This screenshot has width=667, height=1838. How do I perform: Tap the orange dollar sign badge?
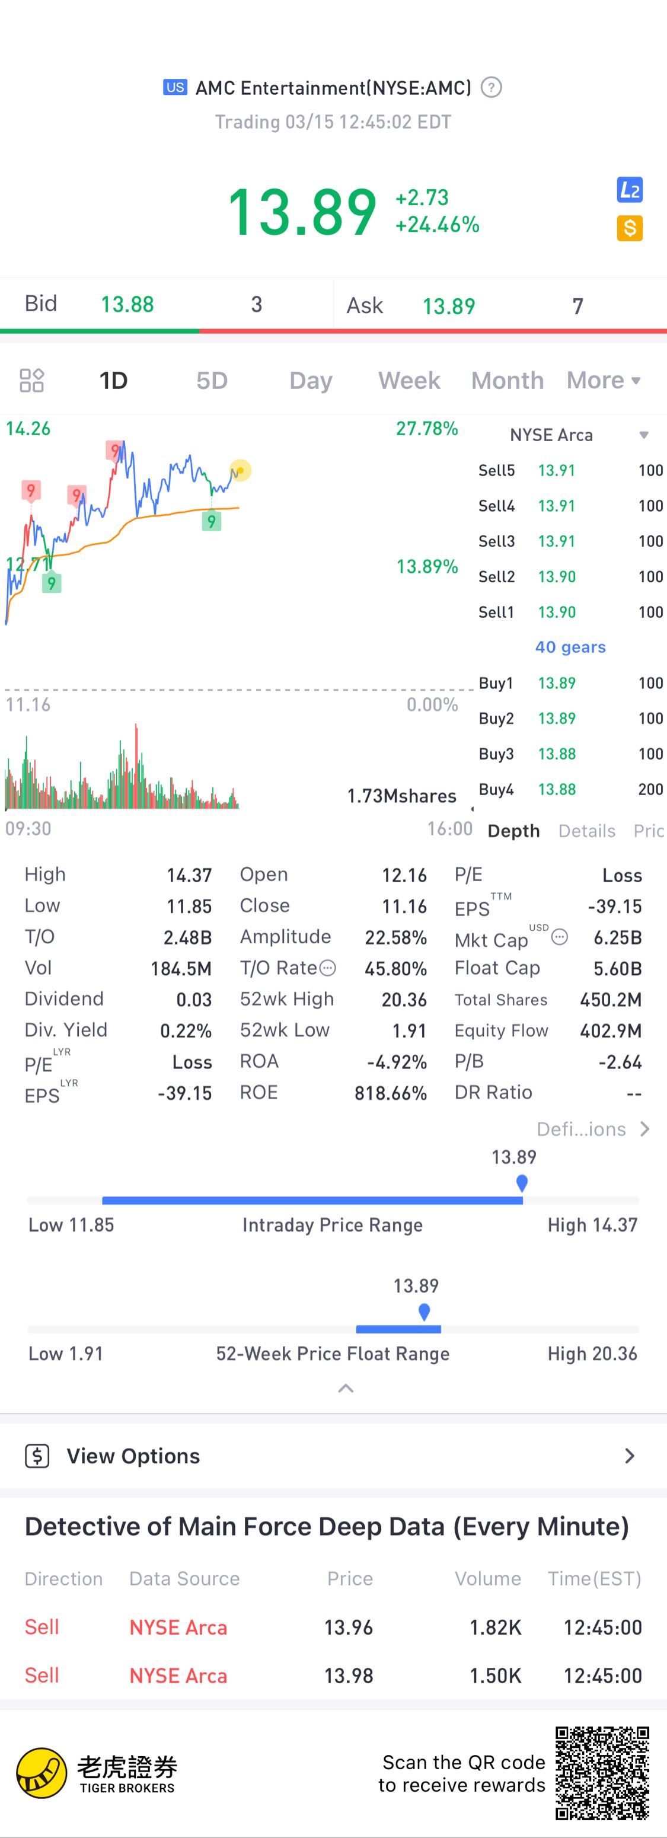point(629,228)
